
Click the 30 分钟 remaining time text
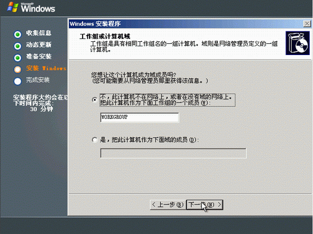pos(41,109)
